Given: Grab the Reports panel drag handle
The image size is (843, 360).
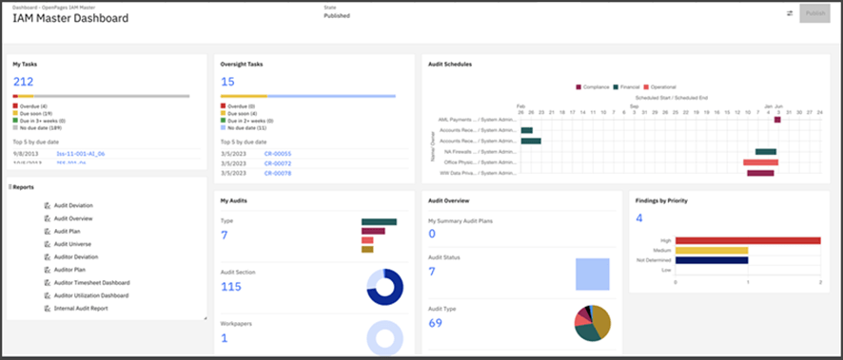Looking at the screenshot, I should pyautogui.click(x=10, y=187).
